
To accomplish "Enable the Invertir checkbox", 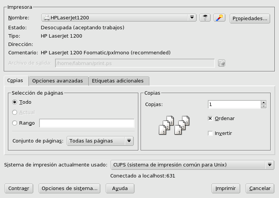I will [x=210, y=133].
